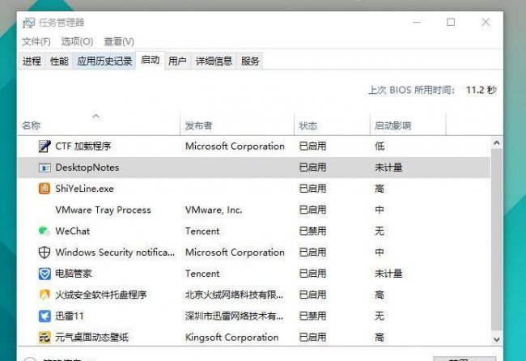Image resolution: width=526 pixels, height=361 pixels.
Task: Click the VMware, Inc. publisher cell
Action: click(x=214, y=210)
